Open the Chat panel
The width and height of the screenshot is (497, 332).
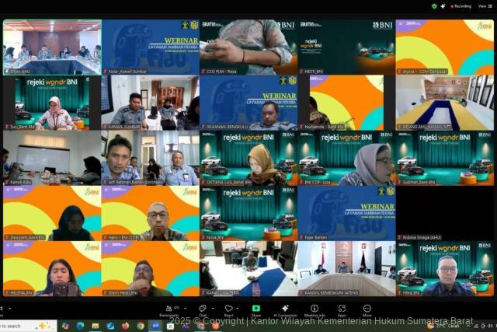pyautogui.click(x=203, y=309)
